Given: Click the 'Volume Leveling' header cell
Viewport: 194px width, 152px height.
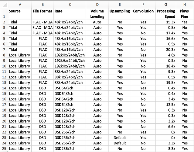Looking at the screenshot, I should coord(97,14).
